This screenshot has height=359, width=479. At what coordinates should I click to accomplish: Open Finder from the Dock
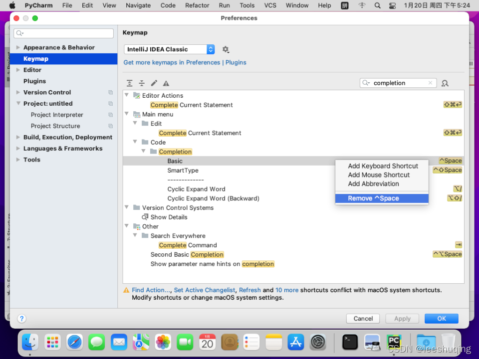[x=30, y=342]
